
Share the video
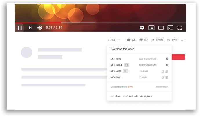(157, 40)
